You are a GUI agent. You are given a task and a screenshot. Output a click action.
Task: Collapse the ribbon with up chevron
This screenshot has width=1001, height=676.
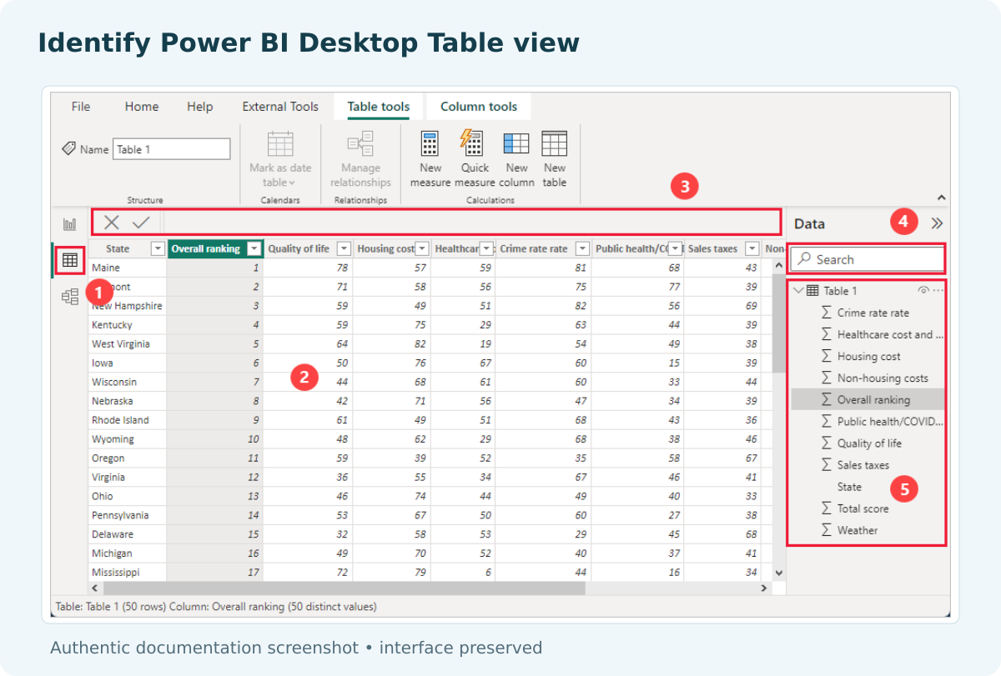pyautogui.click(x=942, y=198)
